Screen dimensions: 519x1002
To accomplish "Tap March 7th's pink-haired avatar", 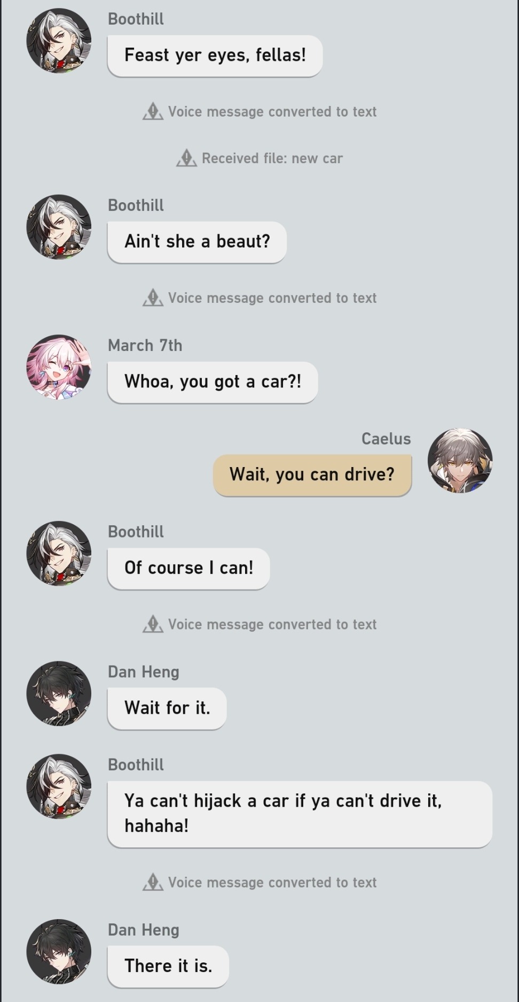I will [59, 367].
